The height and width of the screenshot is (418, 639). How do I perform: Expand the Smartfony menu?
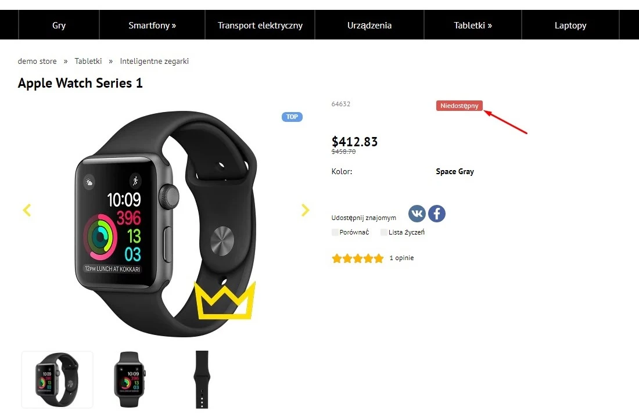(152, 26)
